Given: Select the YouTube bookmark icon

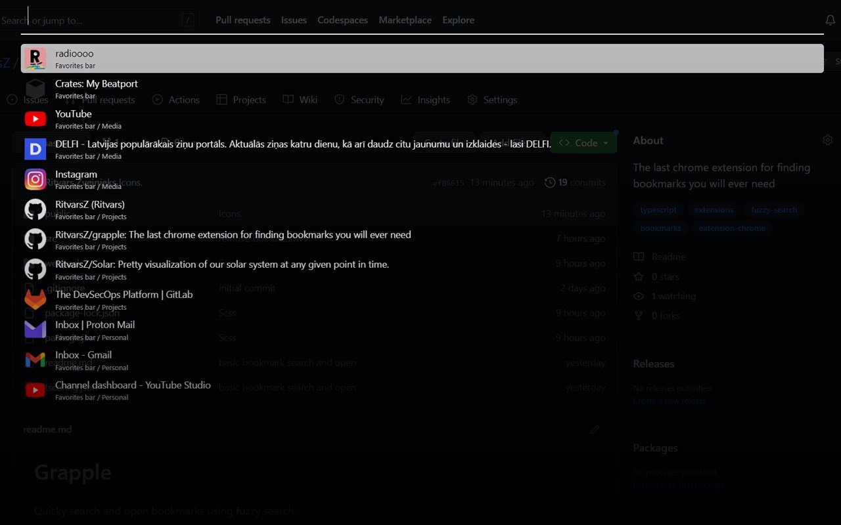Looking at the screenshot, I should 35,119.
